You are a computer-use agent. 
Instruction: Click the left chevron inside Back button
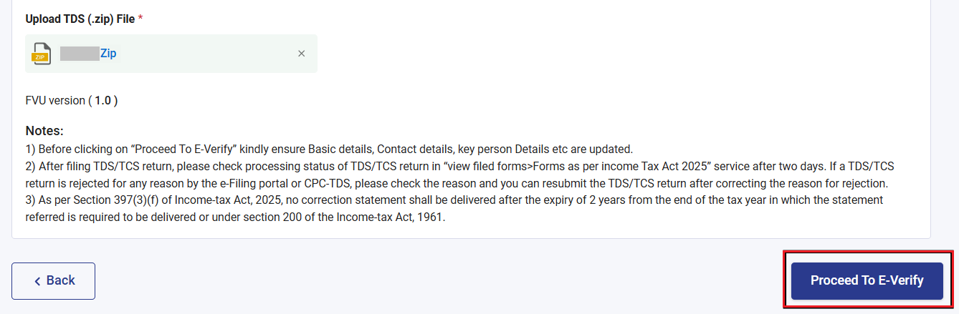tap(37, 281)
